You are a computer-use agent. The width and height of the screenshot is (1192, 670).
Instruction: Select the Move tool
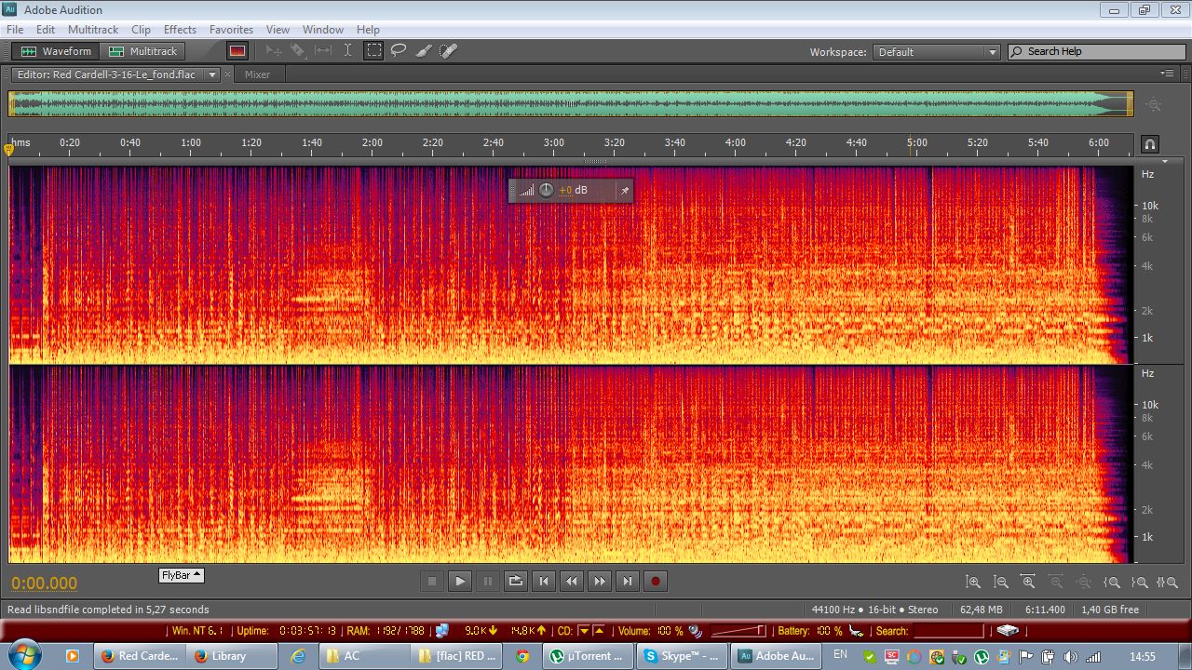pyautogui.click(x=274, y=51)
